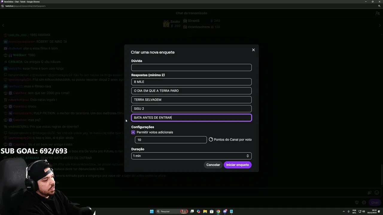This screenshot has height=215, width=383.
Task: Click the moderator shield icon in chat
Action: 357,202
